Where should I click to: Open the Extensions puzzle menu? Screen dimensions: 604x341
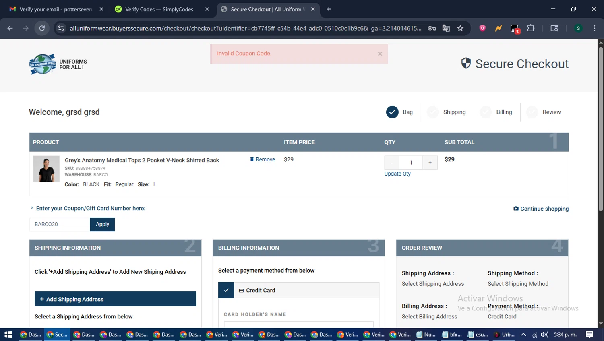click(x=531, y=28)
